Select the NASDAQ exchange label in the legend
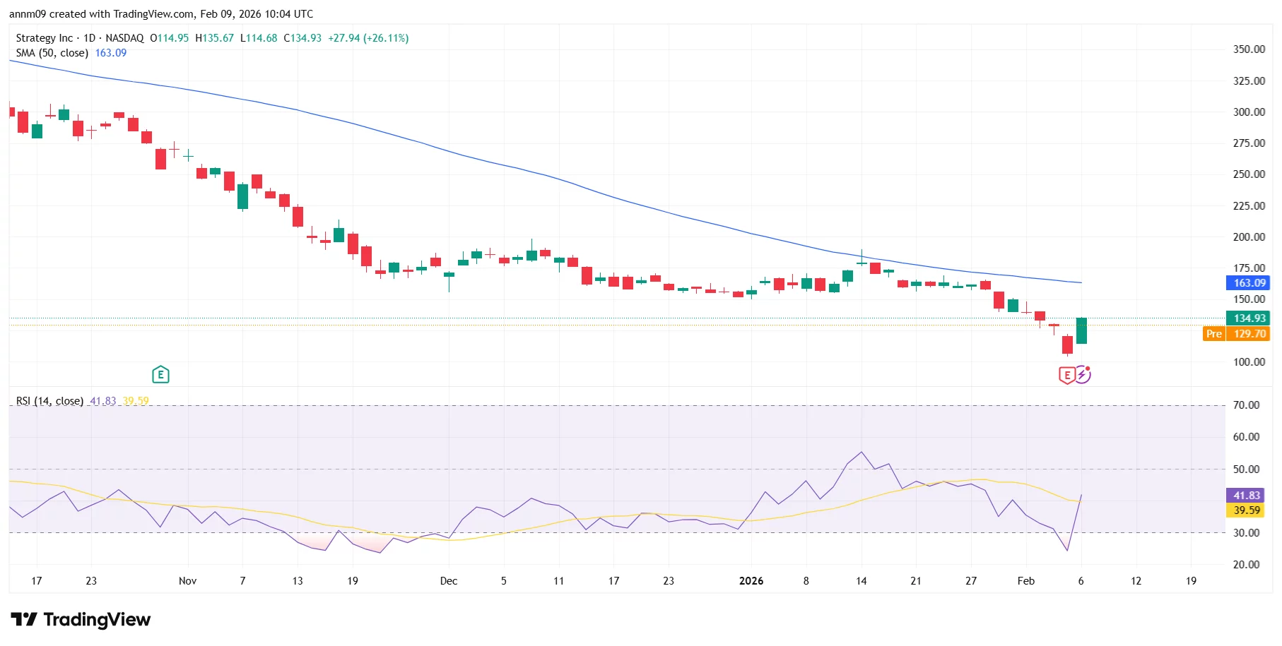Viewport: 1282px width, 646px height. [124, 38]
